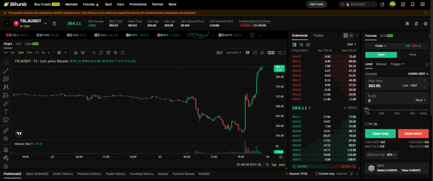
Task: Select the brush drawing tool
Action: [x=6, y=104]
